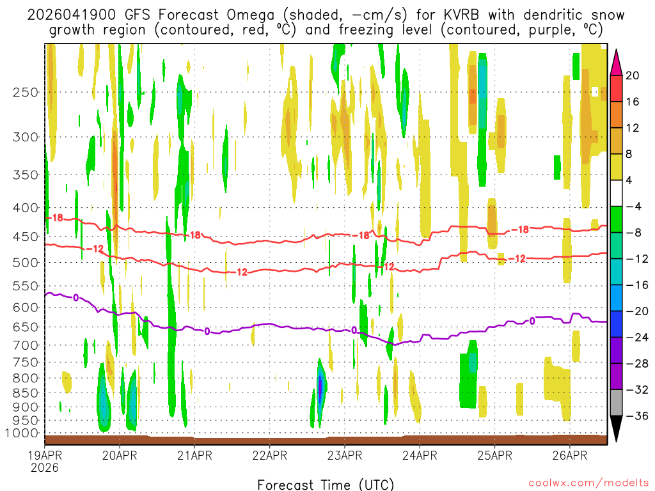Image resolution: width=655 pixels, height=491 pixels.
Task: Click the 550 pressure level label
Action: [26, 286]
